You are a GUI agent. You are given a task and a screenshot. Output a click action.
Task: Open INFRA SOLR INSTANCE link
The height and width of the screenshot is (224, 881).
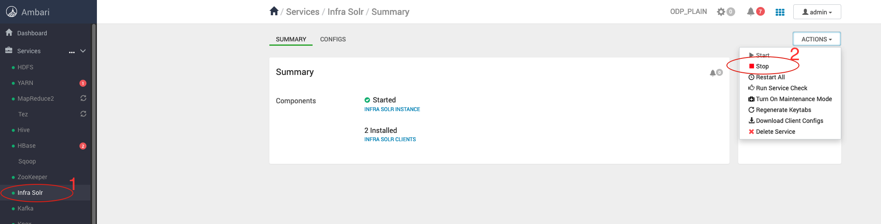pyautogui.click(x=392, y=109)
